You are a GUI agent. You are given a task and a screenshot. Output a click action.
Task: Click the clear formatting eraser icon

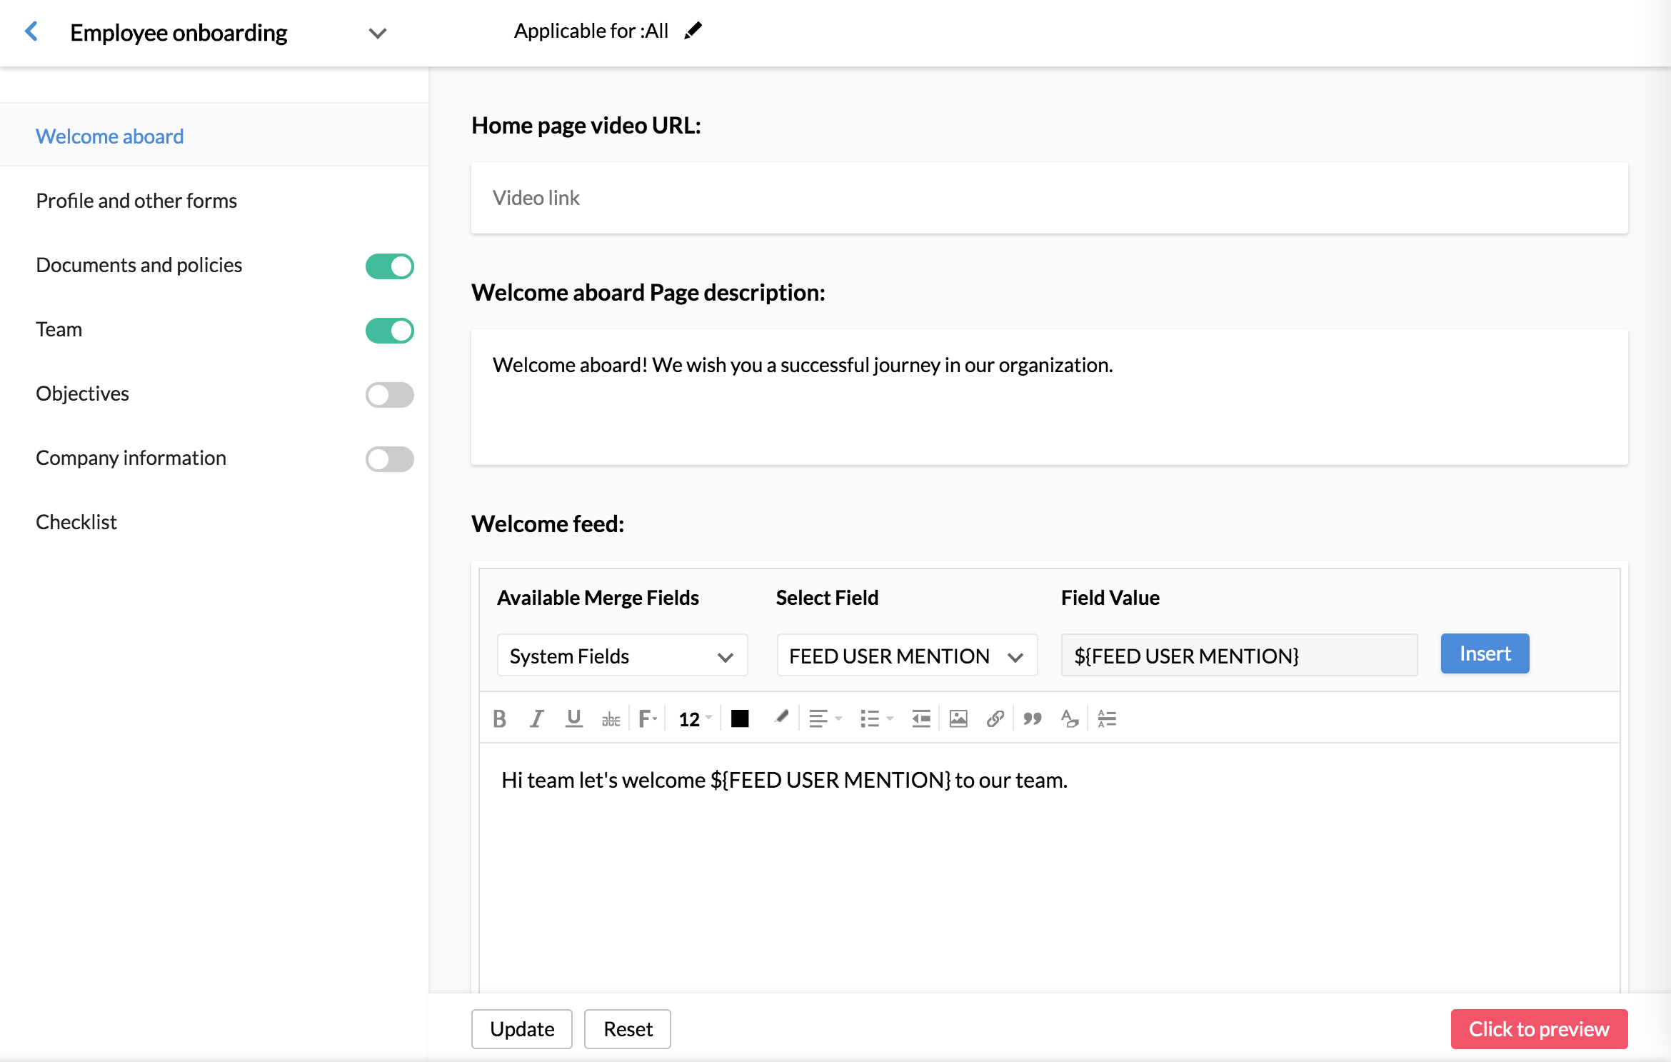pyautogui.click(x=1069, y=718)
